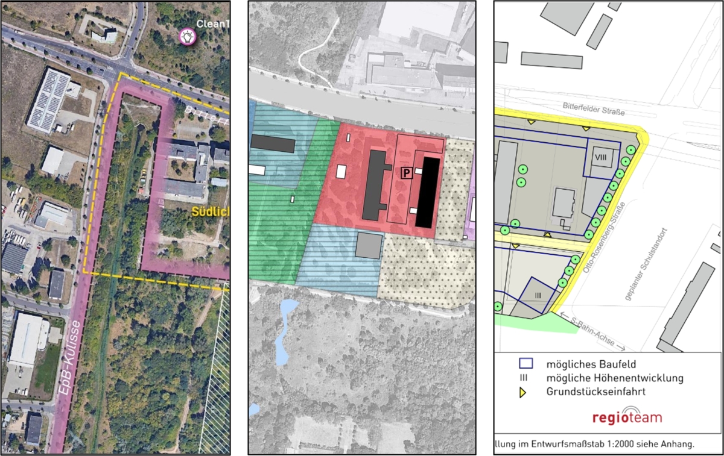Click the solar-panel roofed building on satellite map
The height and width of the screenshot is (456, 724).
(x=49, y=99)
